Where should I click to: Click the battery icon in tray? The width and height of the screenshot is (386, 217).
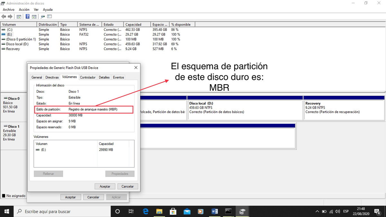point(324,212)
